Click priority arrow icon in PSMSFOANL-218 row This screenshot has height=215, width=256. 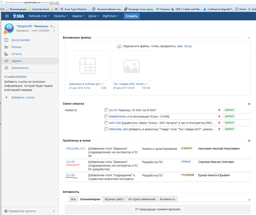(x=219, y=116)
